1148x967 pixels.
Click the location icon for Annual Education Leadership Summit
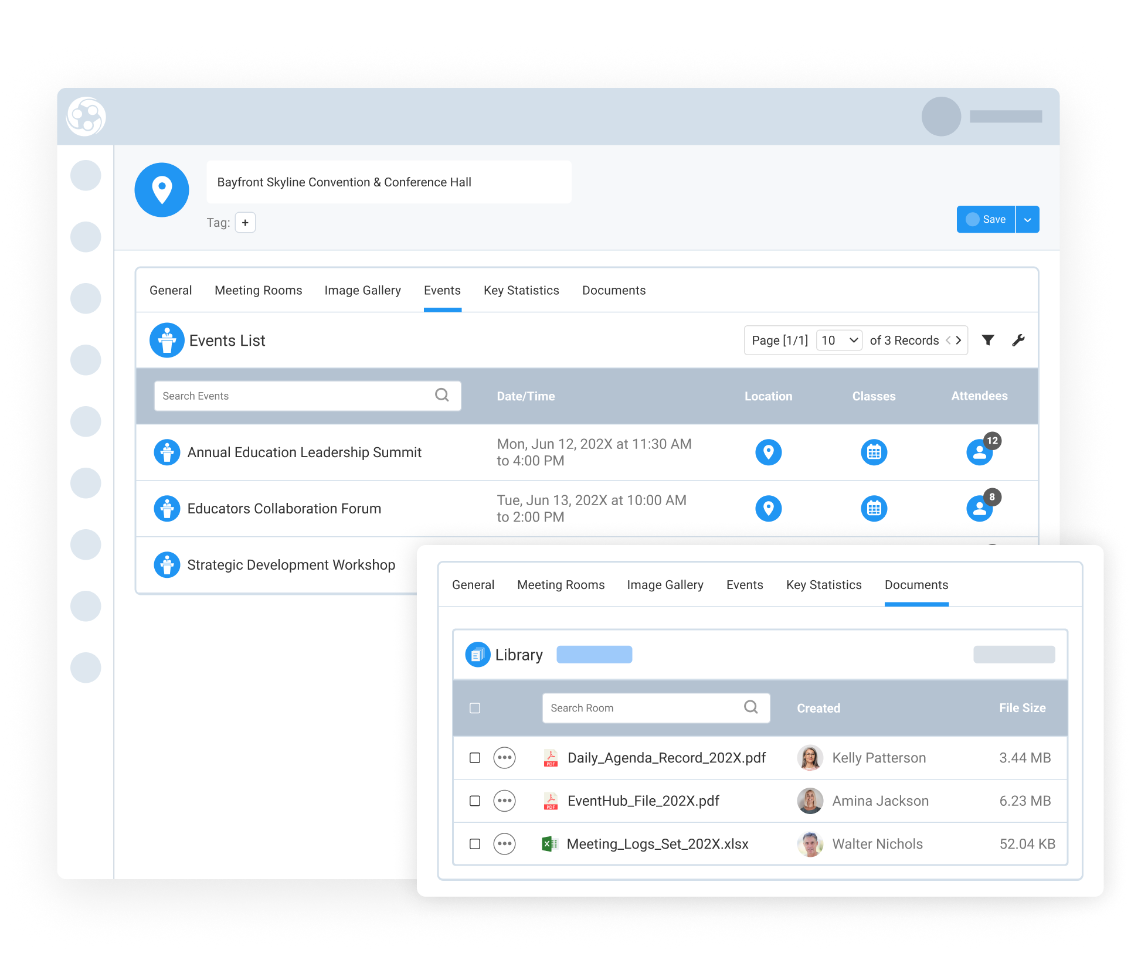tap(768, 452)
